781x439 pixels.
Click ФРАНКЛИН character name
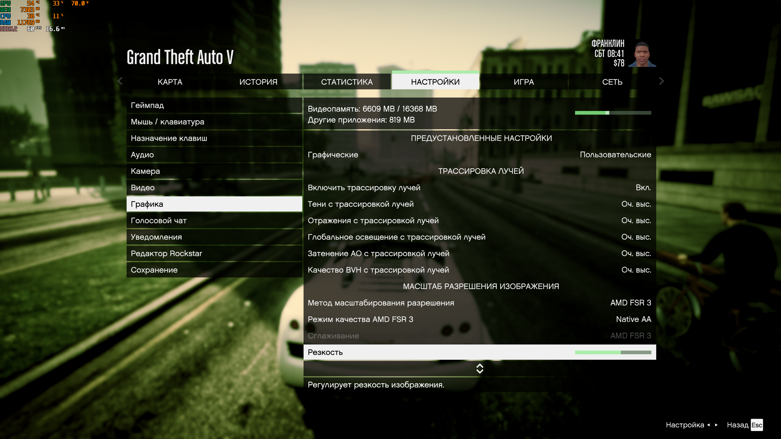(608, 44)
